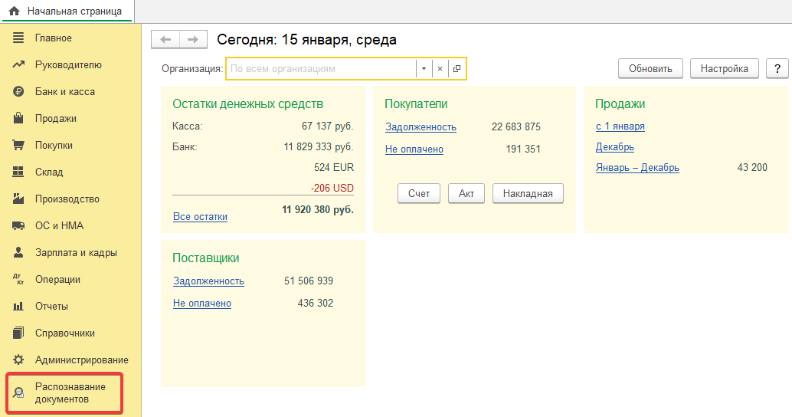The image size is (792, 417).
Task: Open Руководителю section via chart icon
Action: [18, 65]
